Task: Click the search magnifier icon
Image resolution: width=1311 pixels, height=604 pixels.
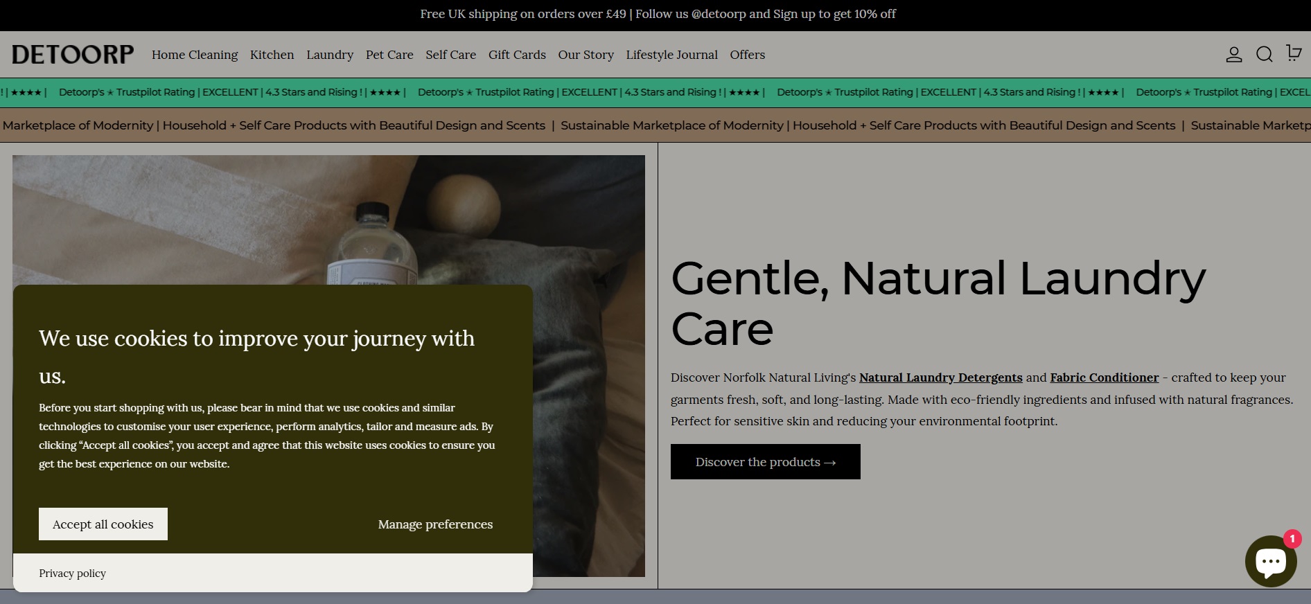Action: point(1264,55)
